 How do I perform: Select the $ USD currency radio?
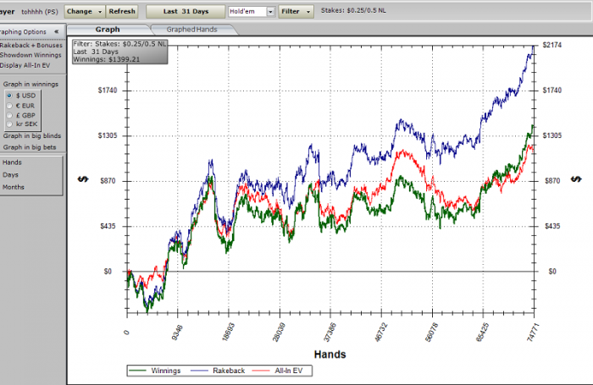pos(9,96)
